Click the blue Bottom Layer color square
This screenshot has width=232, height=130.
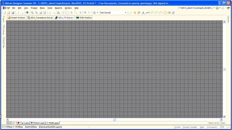(x=32, y=123)
